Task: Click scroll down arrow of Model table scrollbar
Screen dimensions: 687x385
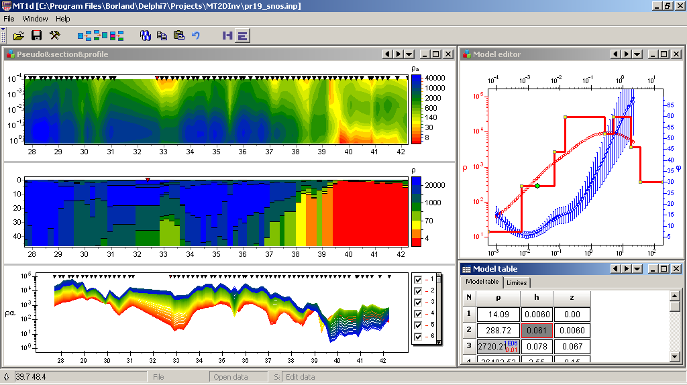Action: [676, 357]
